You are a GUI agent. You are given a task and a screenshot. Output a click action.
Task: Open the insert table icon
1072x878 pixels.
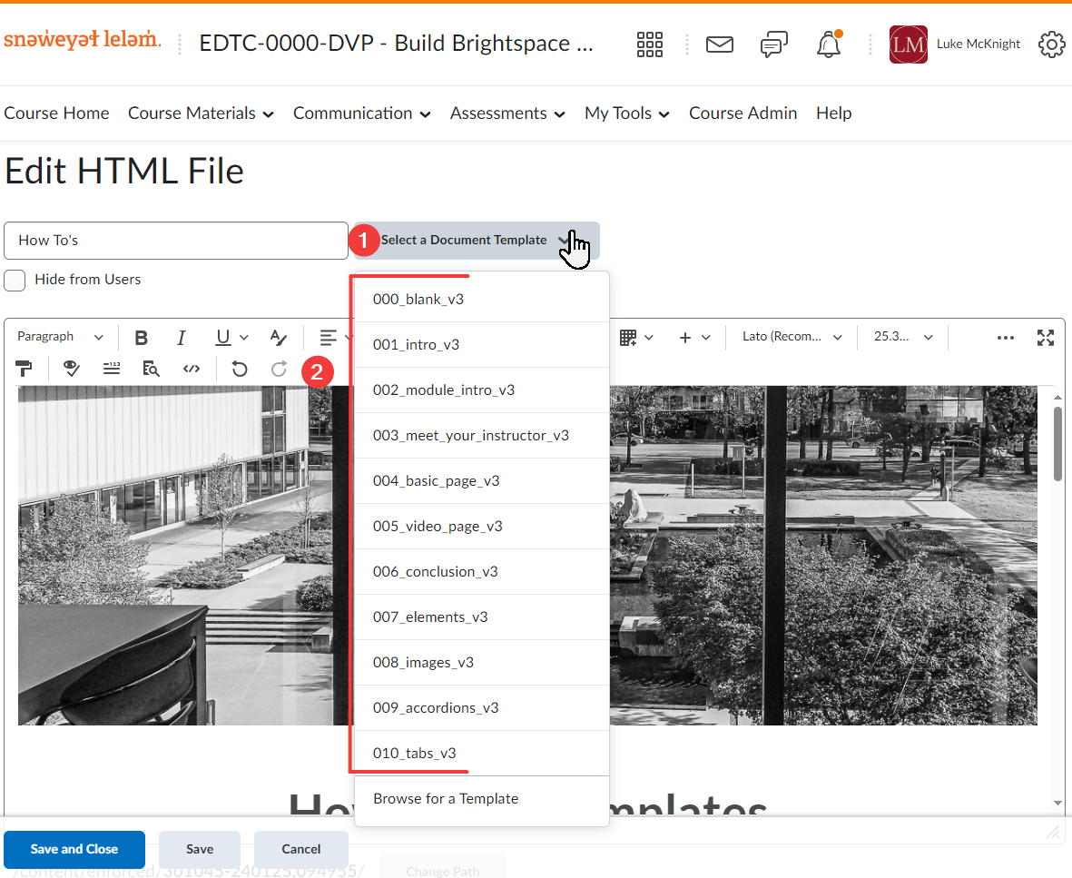tap(628, 337)
